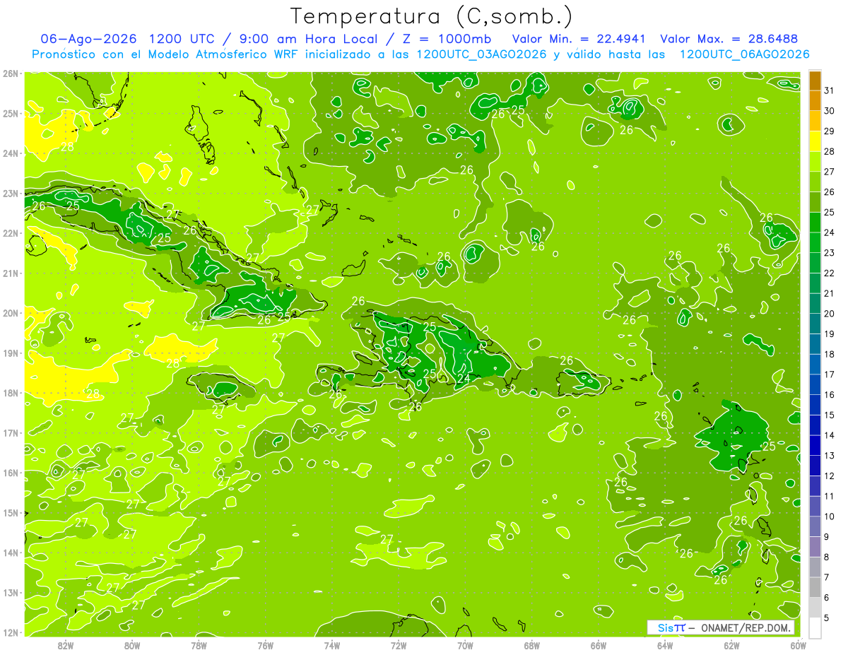Click the legend swatch between 25 and 26

[815, 202]
